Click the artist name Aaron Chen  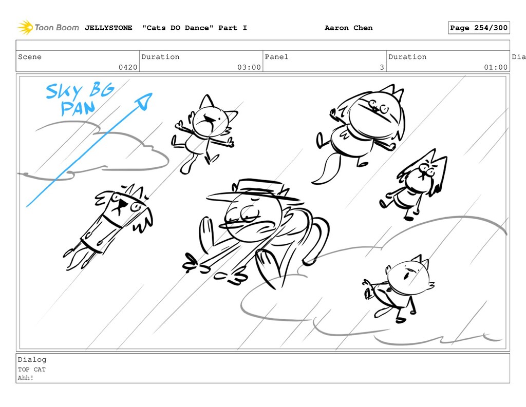pyautogui.click(x=349, y=28)
